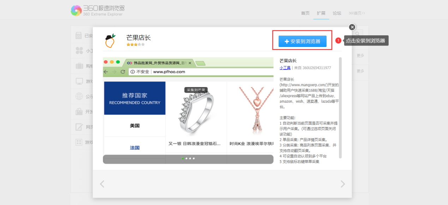Click the 主要功能 feature list heading
The height and width of the screenshot is (205, 448).
pos(287,118)
